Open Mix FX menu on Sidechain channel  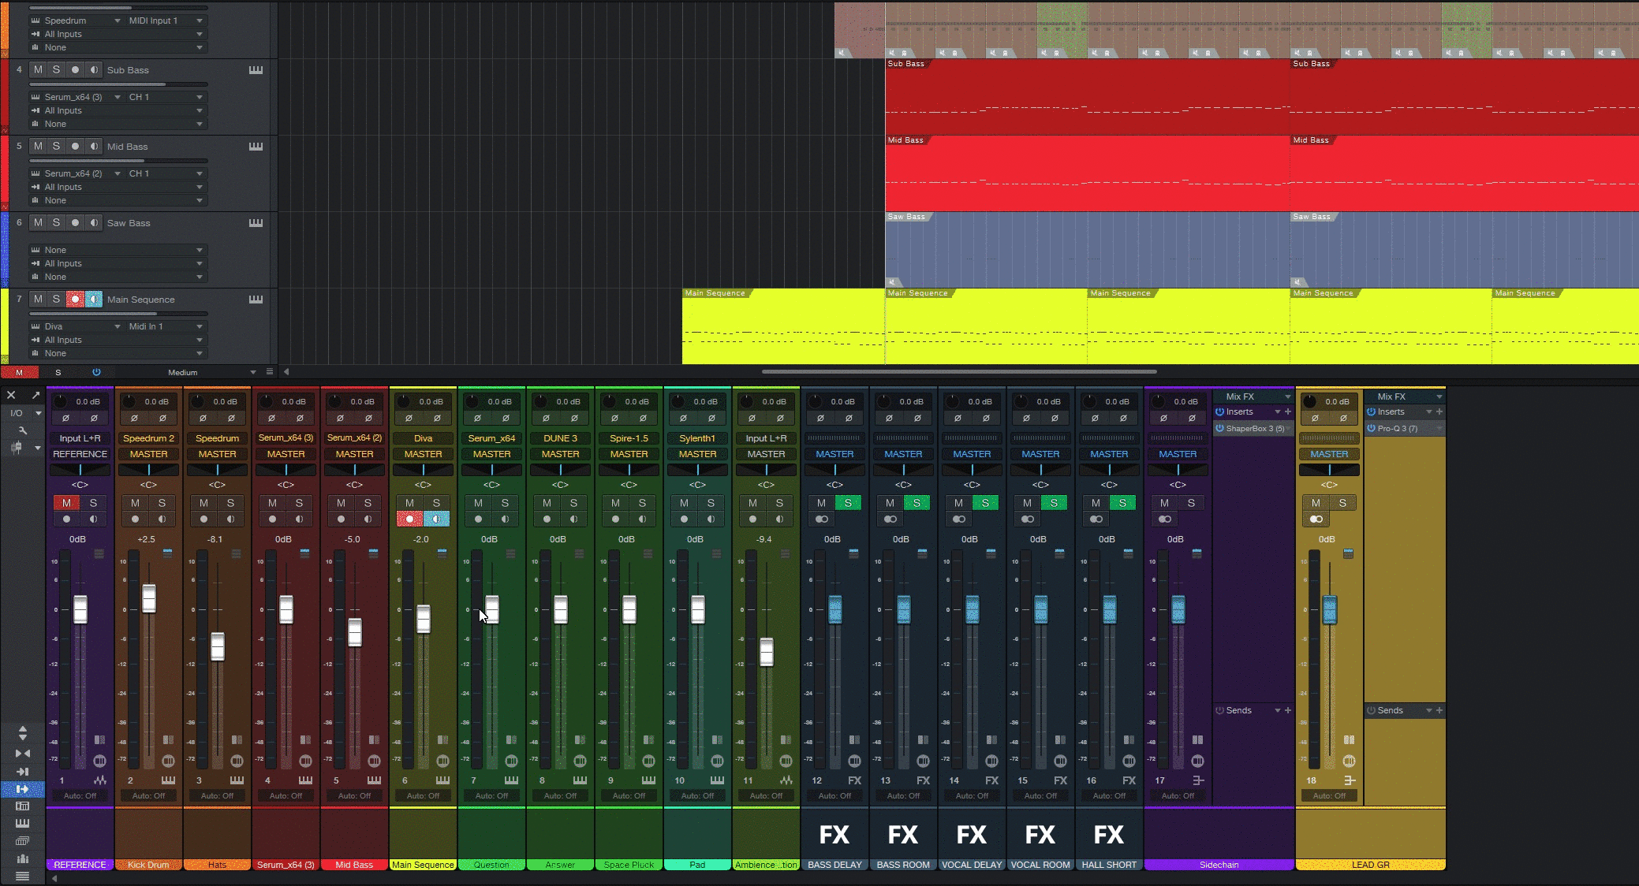click(x=1253, y=396)
